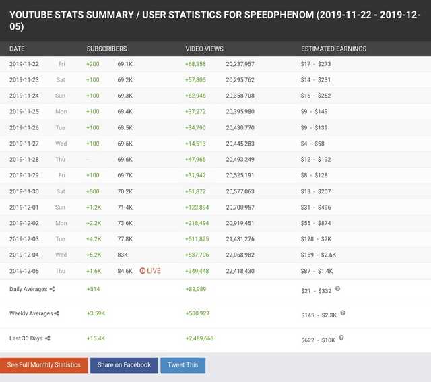Click earnings $4 - $58

312,144
